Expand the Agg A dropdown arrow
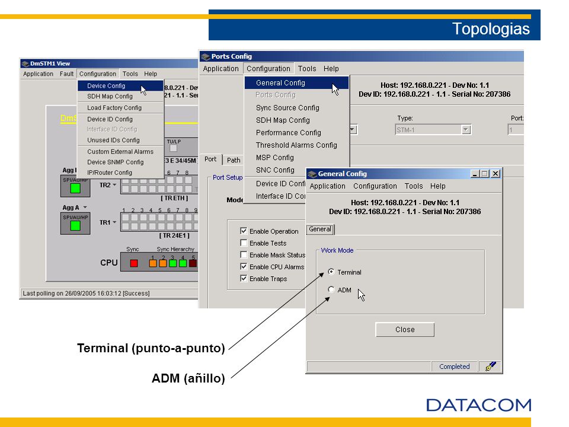569x427 pixels. (x=85, y=208)
